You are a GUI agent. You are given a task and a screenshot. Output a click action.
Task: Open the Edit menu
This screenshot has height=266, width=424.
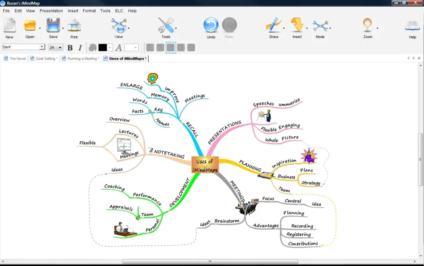18,11
